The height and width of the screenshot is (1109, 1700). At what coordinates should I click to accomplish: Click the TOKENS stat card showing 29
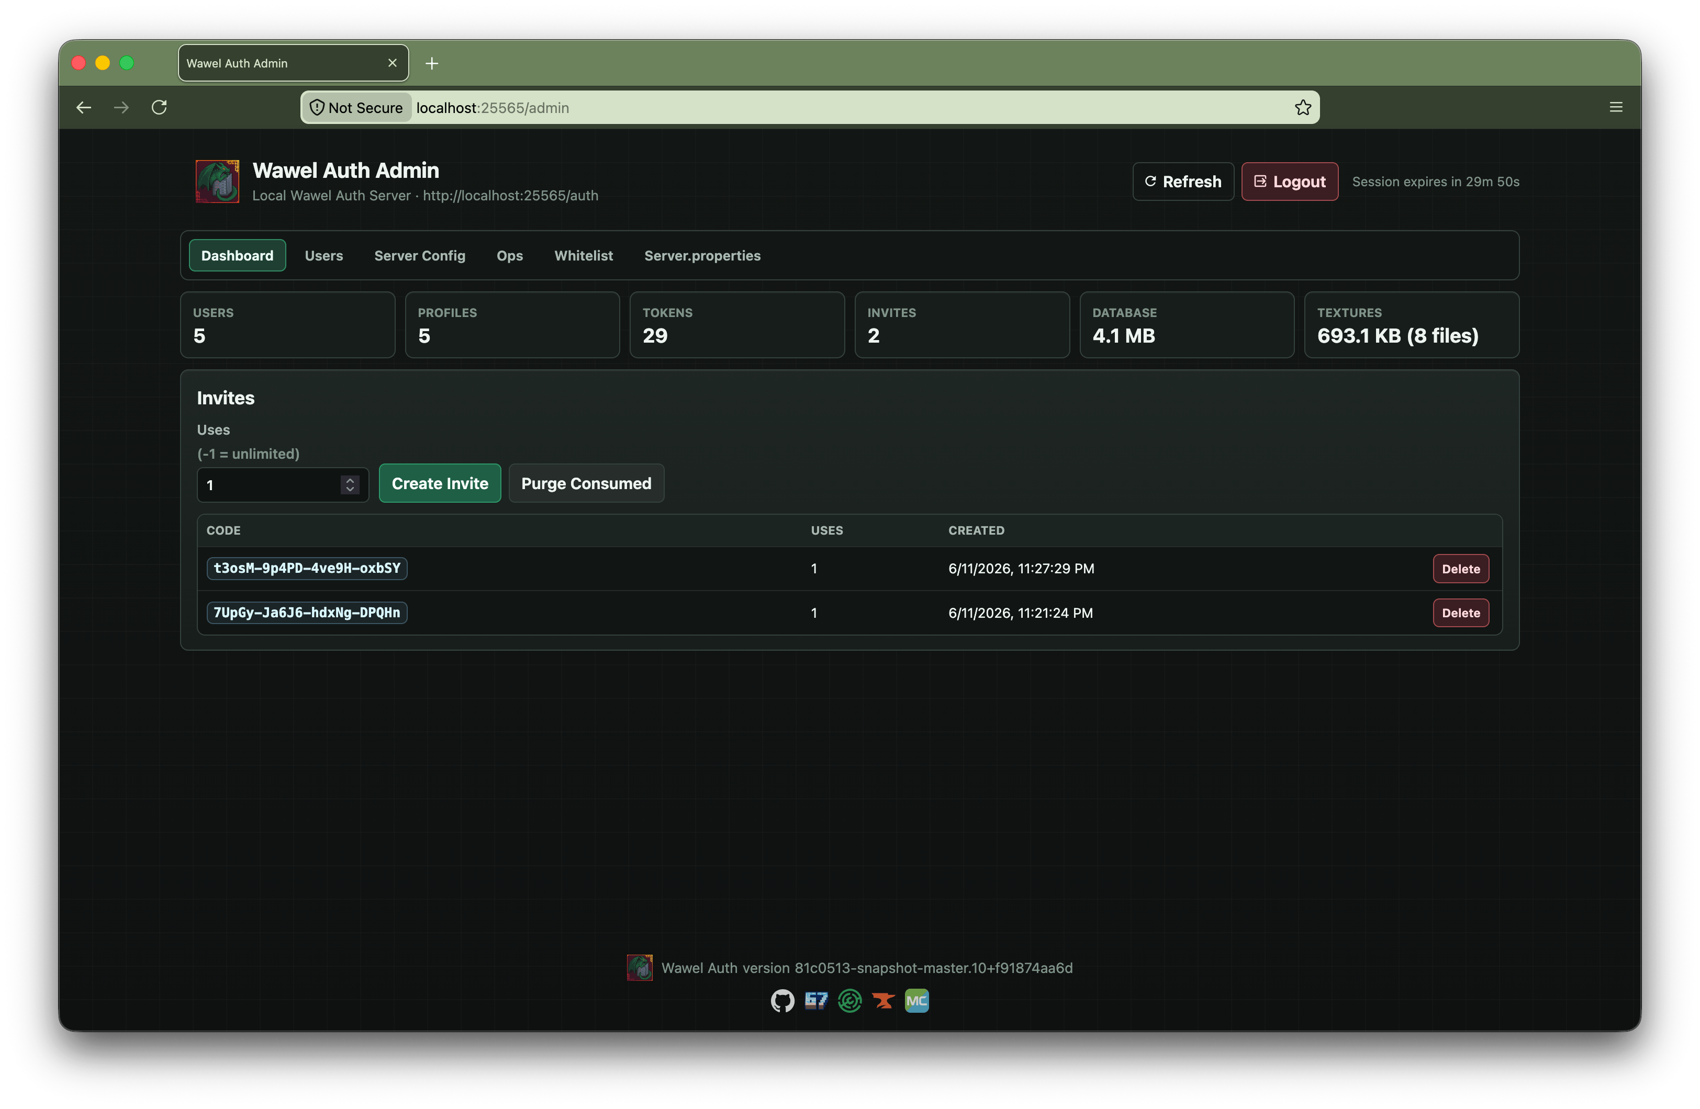737,325
